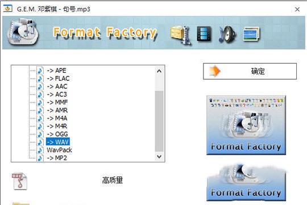Viewport: 307px width, 205px height.
Task: Open the picture conversion icon
Action: (251, 34)
